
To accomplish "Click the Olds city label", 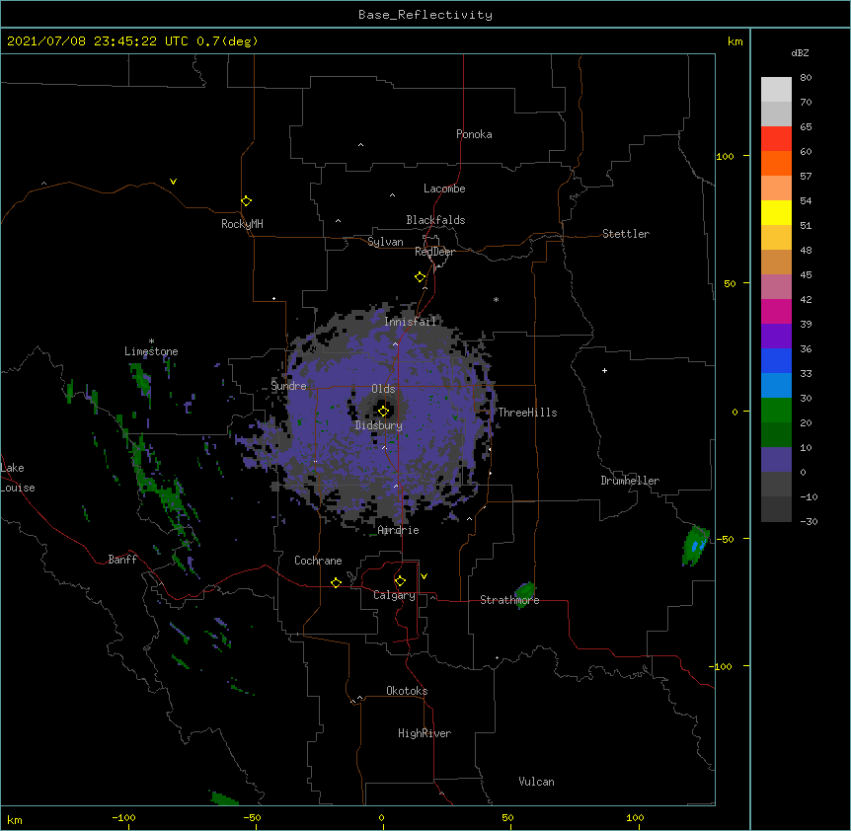I will click(x=383, y=389).
